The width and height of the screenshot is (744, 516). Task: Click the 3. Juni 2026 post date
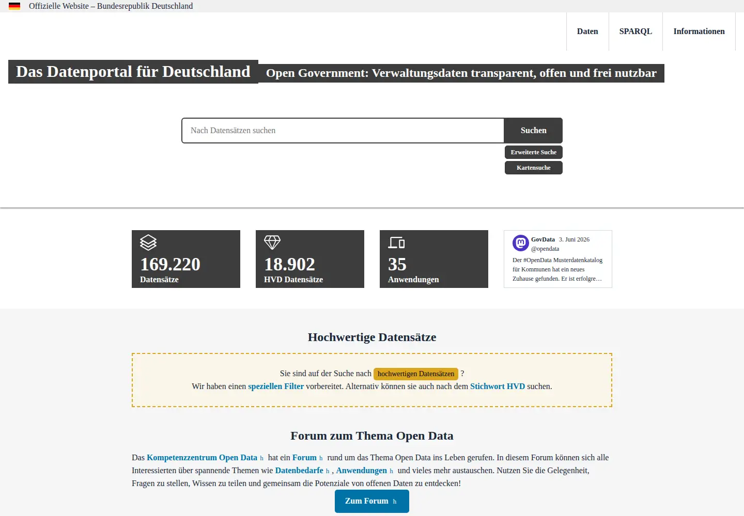[x=574, y=239]
